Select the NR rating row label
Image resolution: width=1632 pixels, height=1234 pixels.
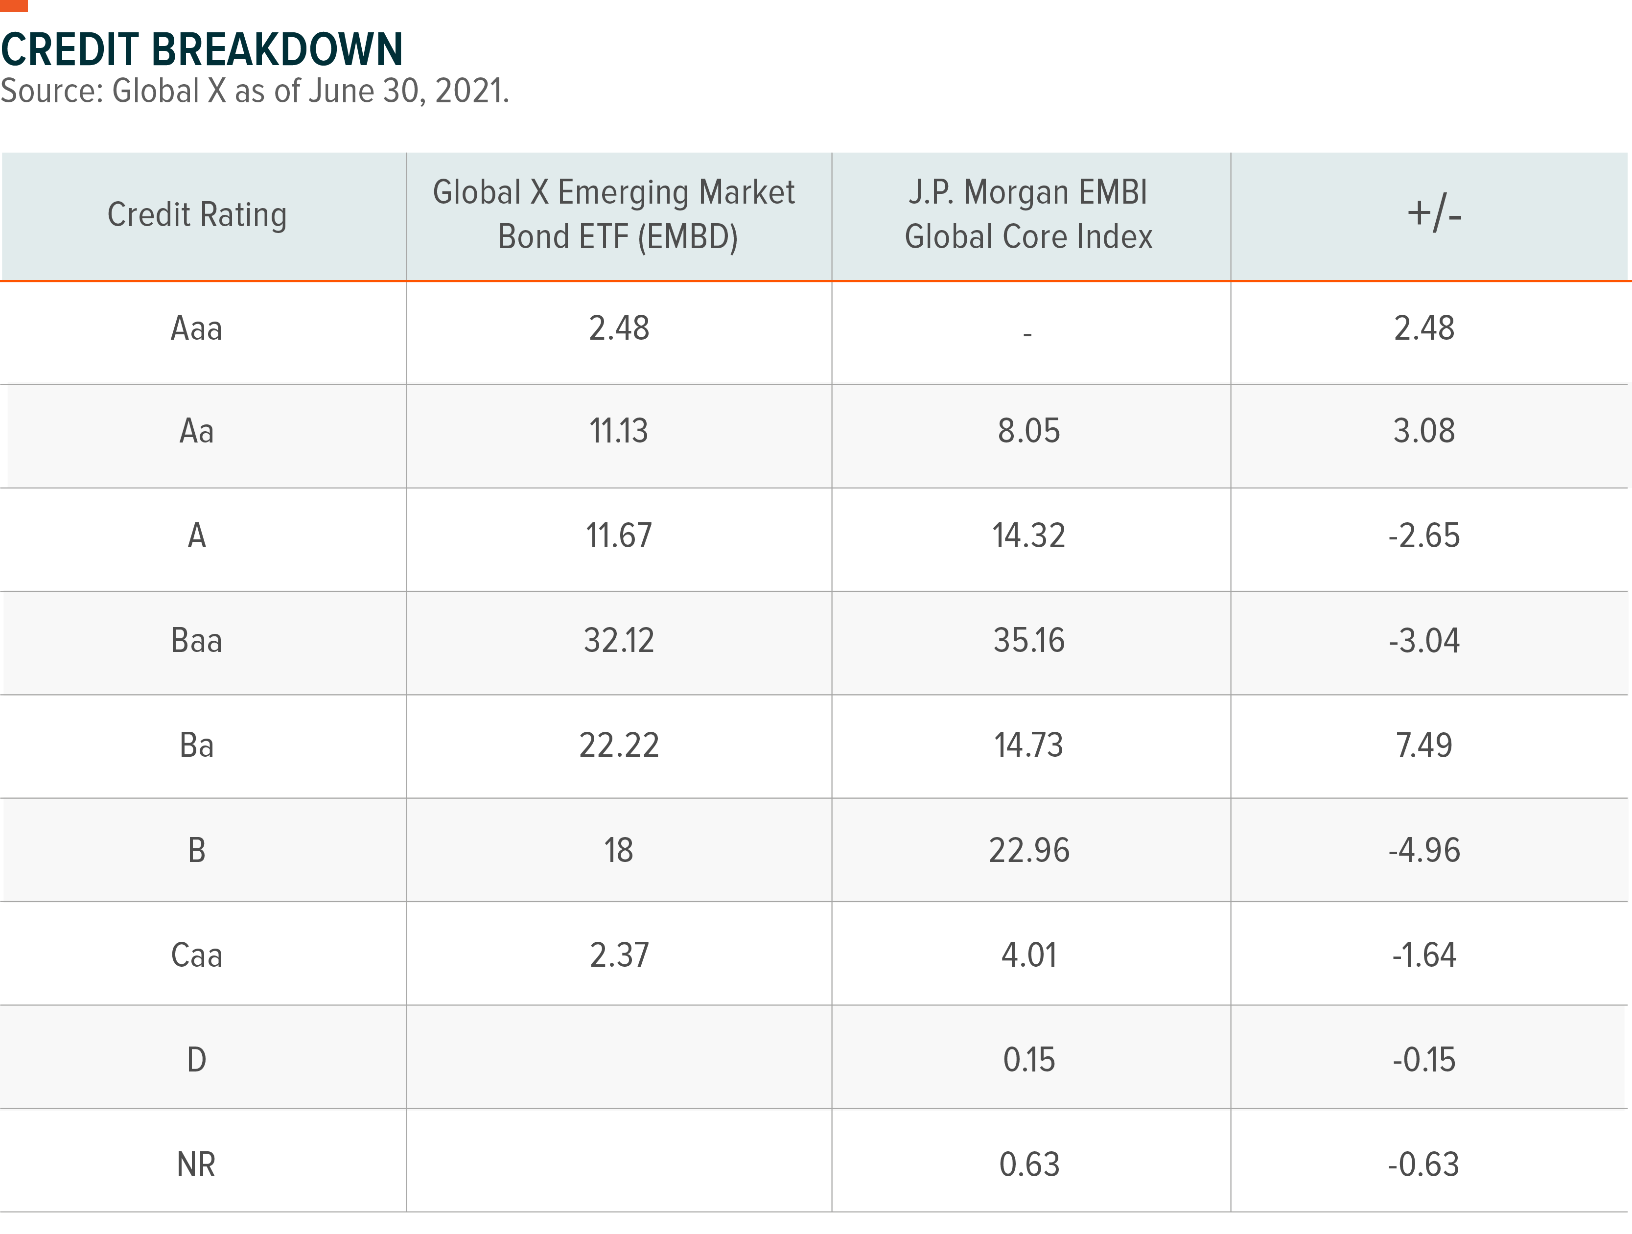point(196,1165)
